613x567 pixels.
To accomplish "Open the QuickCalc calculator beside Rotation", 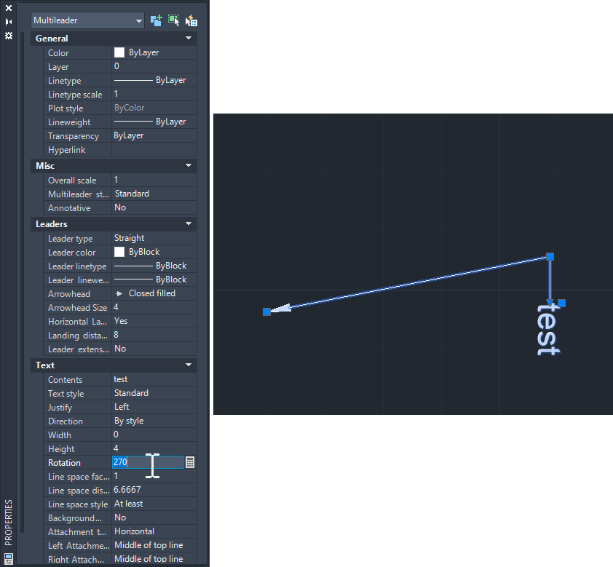I will pyautogui.click(x=189, y=462).
